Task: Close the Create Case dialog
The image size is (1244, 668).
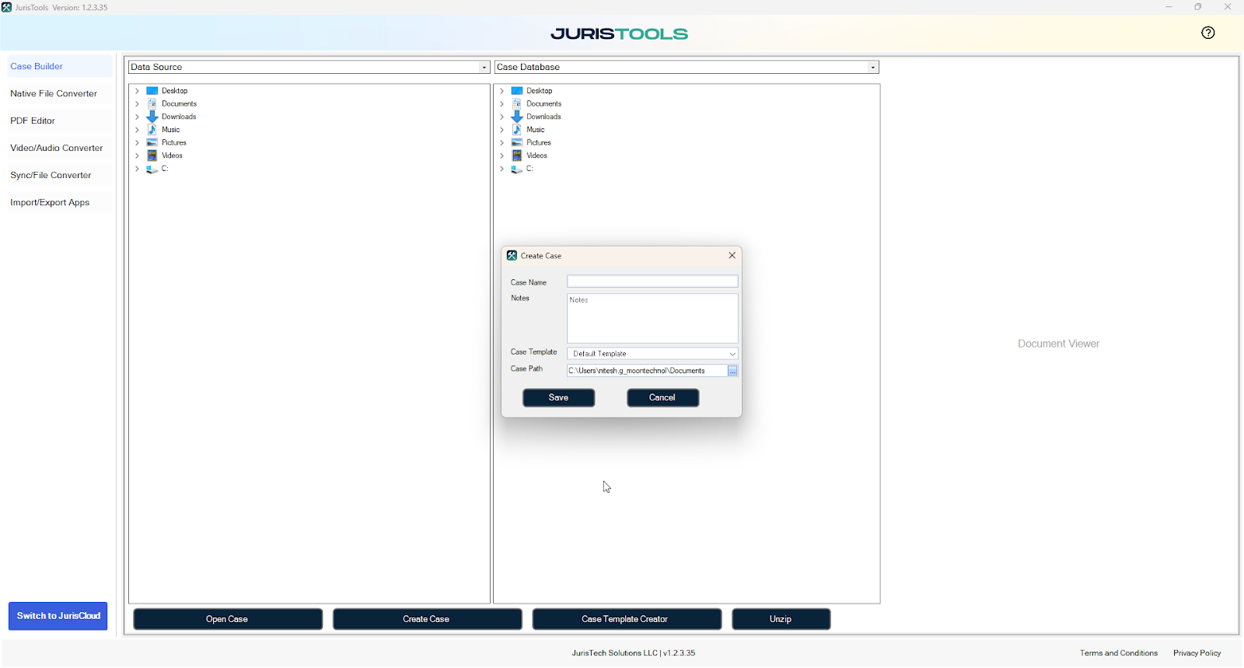Action: point(732,255)
